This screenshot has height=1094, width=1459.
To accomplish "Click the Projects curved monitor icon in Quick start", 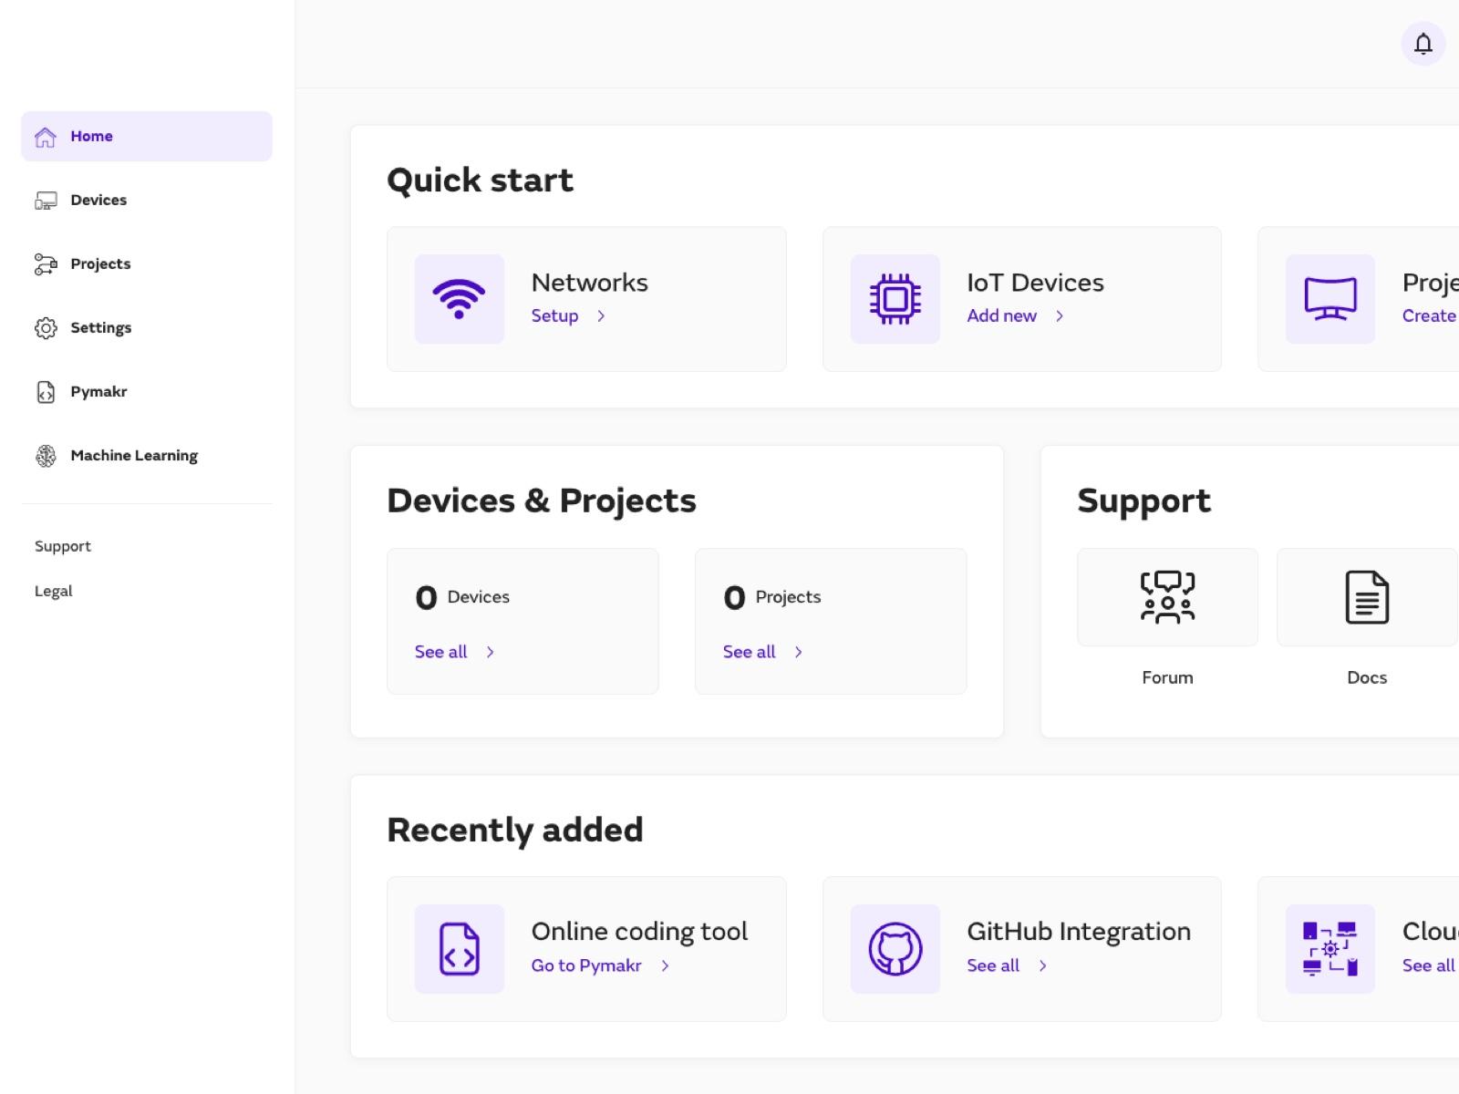I will [x=1330, y=299].
